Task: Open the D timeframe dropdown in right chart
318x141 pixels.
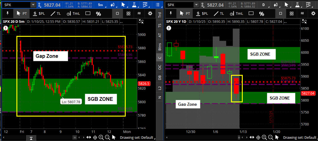Action: point(264,5)
